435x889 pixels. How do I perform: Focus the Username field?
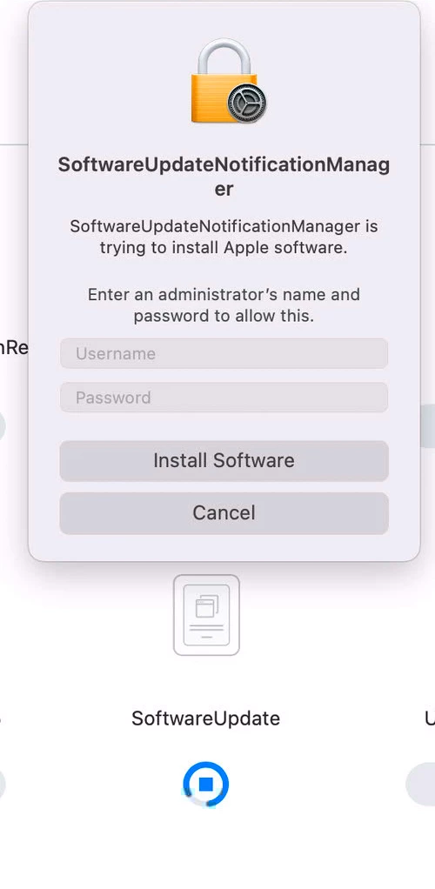coord(224,354)
